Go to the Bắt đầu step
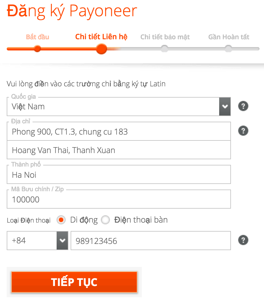Screen dimensions: 264x300 (x=38, y=37)
